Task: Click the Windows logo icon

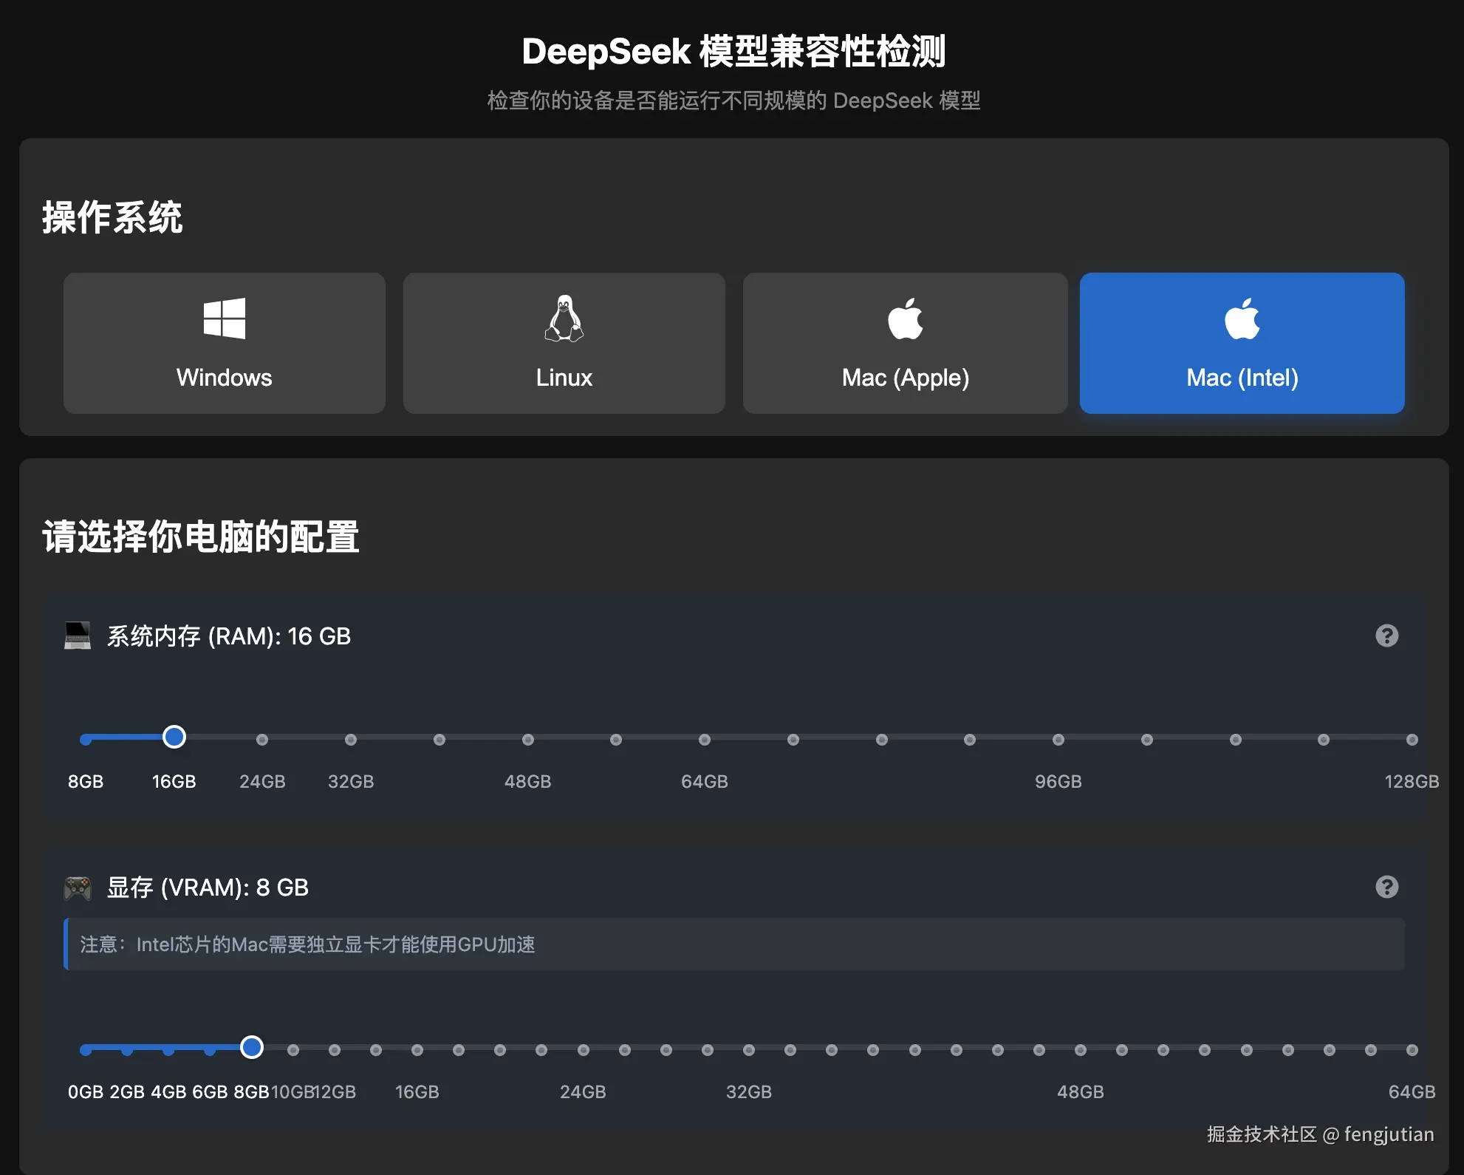Action: [225, 319]
